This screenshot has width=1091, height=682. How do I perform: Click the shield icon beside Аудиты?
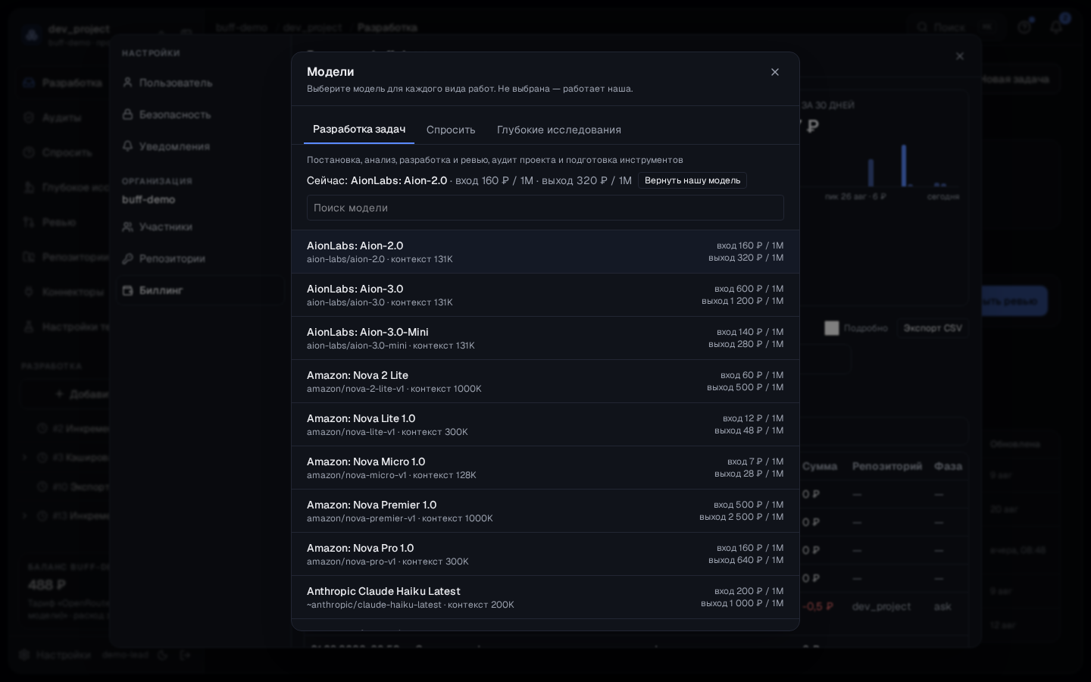click(x=29, y=117)
